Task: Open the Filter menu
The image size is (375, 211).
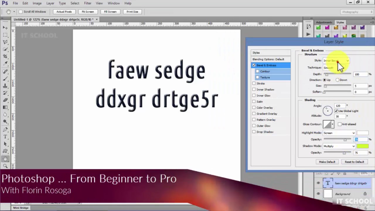Action: [x=88, y=3]
